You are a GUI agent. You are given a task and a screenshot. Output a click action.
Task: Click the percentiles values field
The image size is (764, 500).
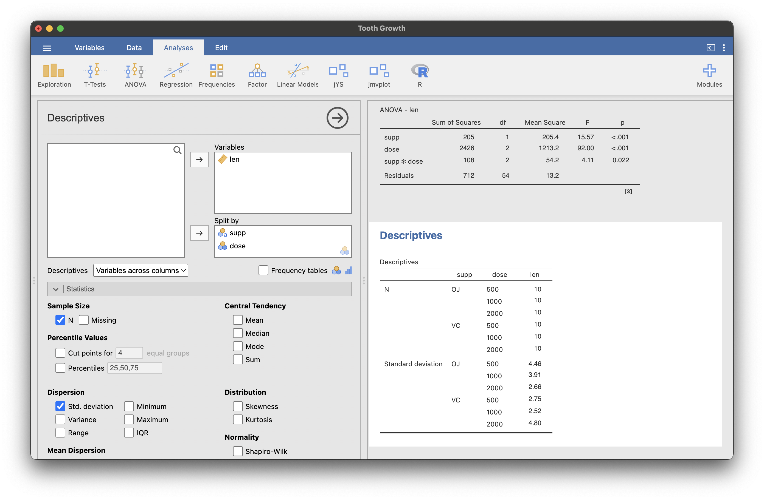click(134, 368)
